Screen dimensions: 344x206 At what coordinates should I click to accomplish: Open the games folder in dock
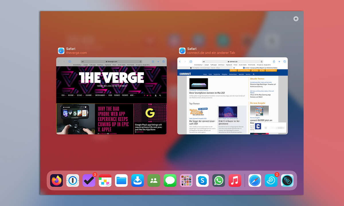(186, 181)
